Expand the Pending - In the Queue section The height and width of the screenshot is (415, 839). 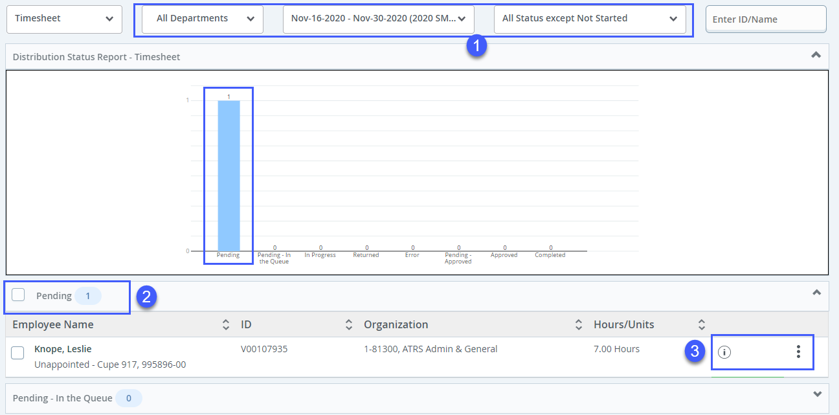[x=817, y=394]
